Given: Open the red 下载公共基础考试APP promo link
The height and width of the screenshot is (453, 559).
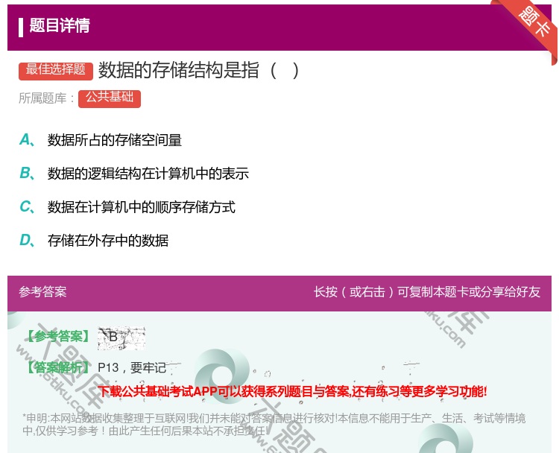Looking at the screenshot, I should pyautogui.click(x=292, y=391).
